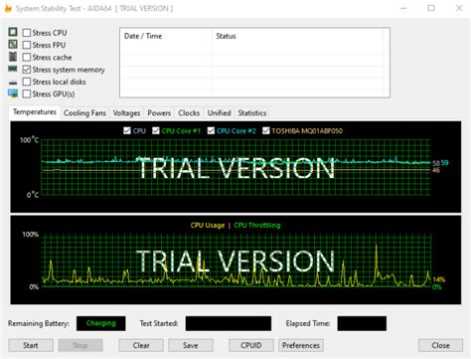Screen dimensions: 471x359
Task: Click the Test Started field
Action: [229, 323]
